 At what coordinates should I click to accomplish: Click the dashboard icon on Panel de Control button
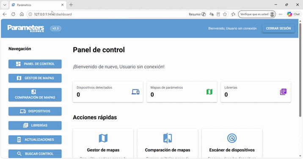[18, 64]
